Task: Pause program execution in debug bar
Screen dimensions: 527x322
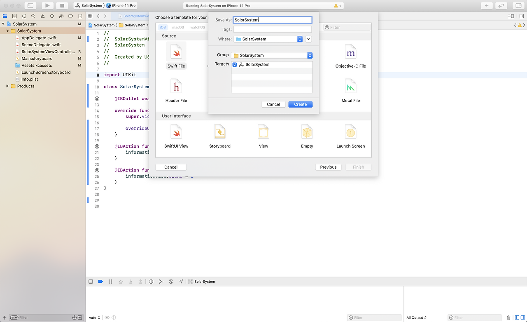Action: (111, 282)
